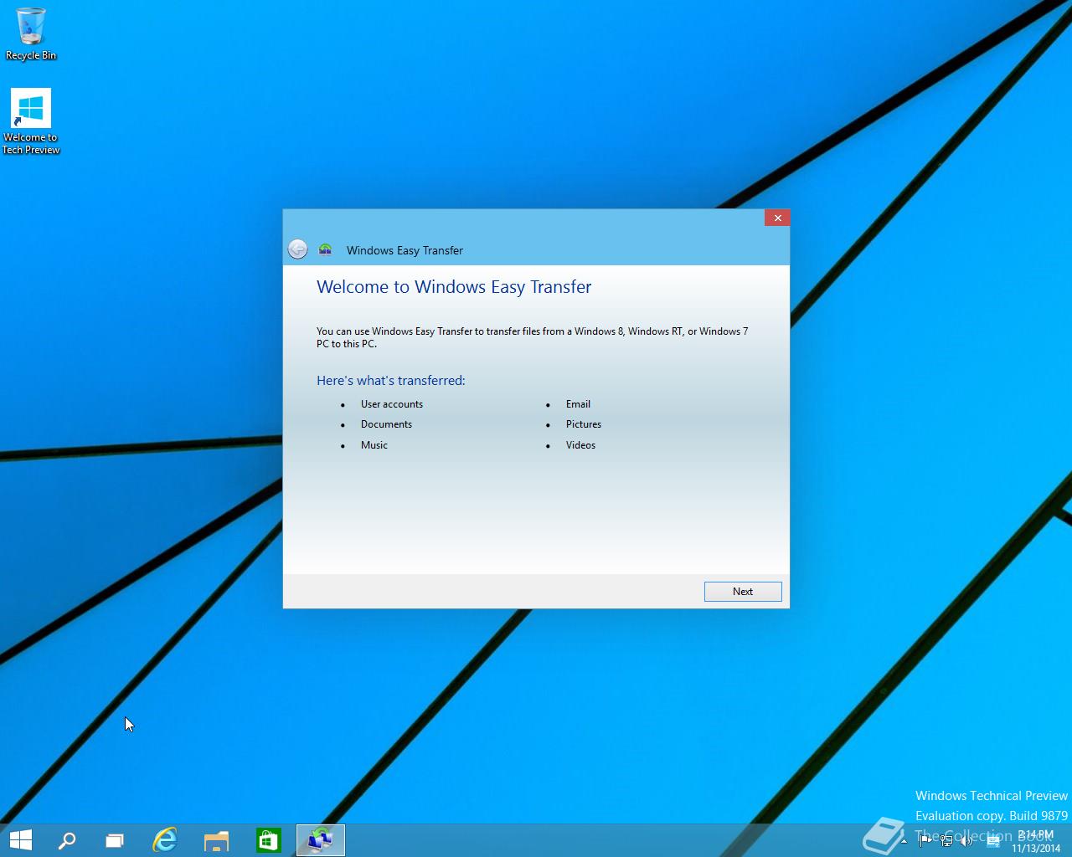Open File Explorer from the taskbar
Screen dimensions: 1072x857
[x=217, y=840]
